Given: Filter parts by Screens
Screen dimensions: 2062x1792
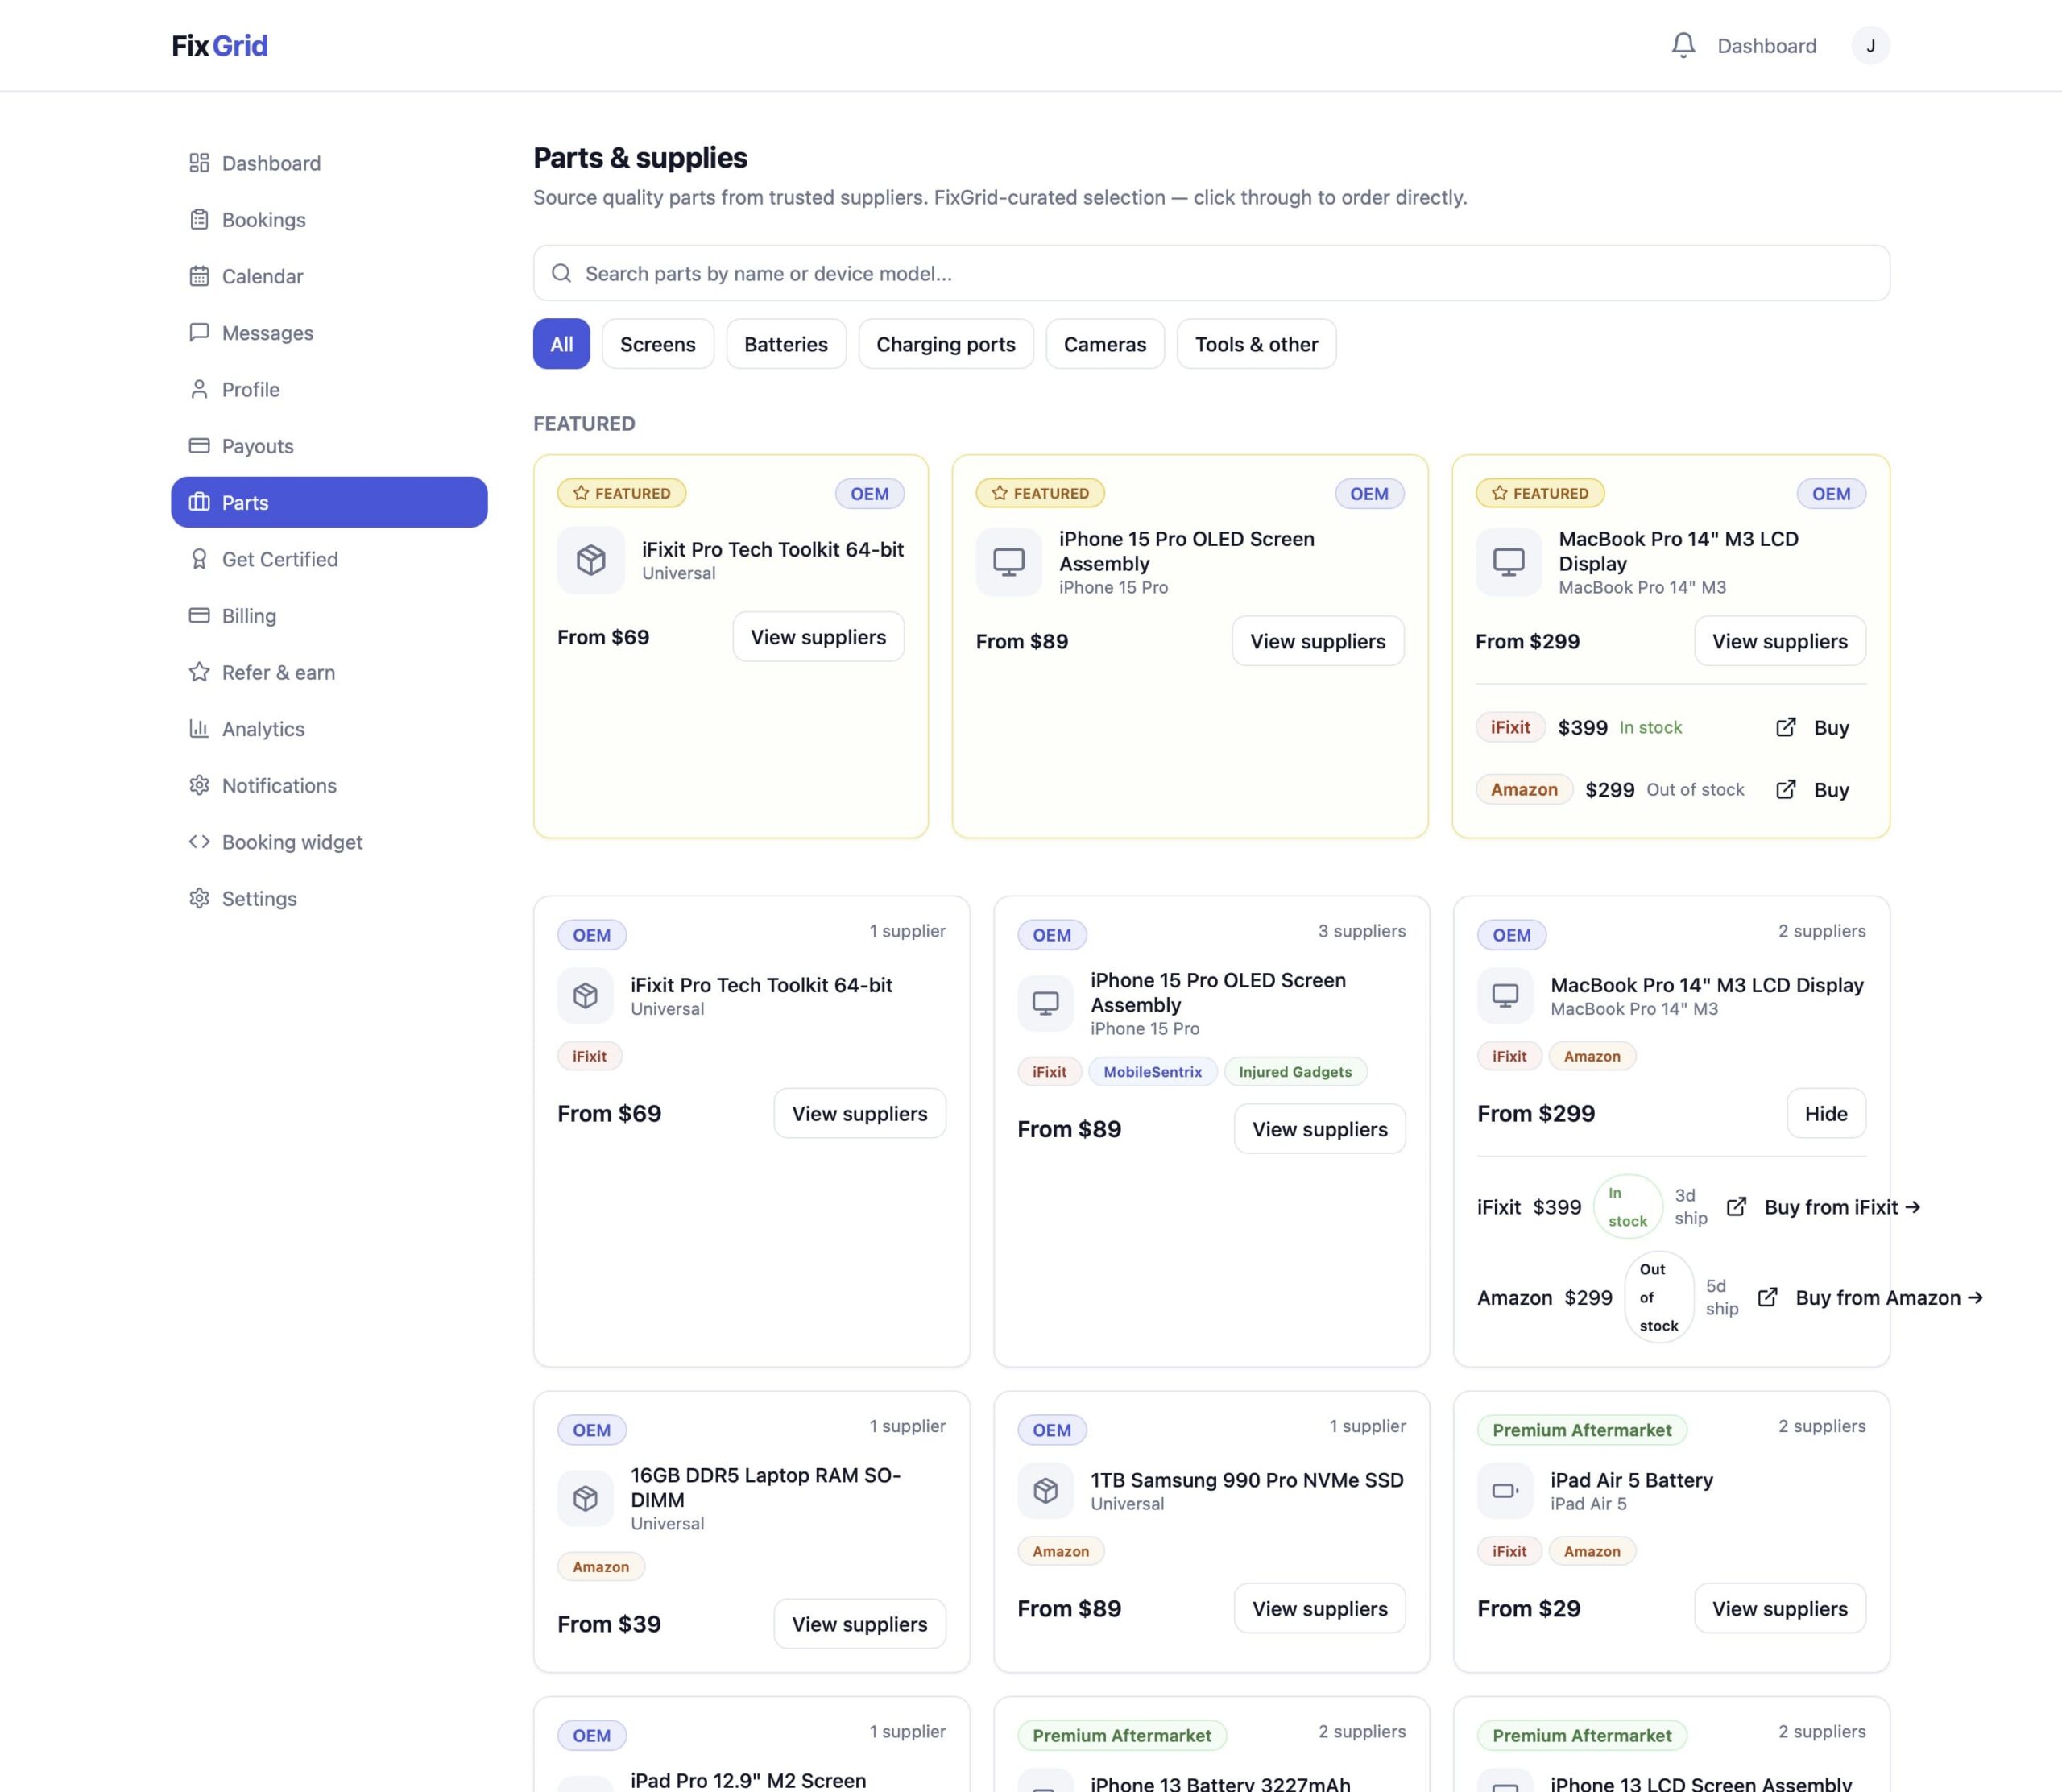Looking at the screenshot, I should [658, 344].
